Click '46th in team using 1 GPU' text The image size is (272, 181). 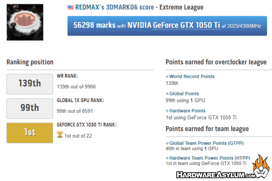point(192,148)
